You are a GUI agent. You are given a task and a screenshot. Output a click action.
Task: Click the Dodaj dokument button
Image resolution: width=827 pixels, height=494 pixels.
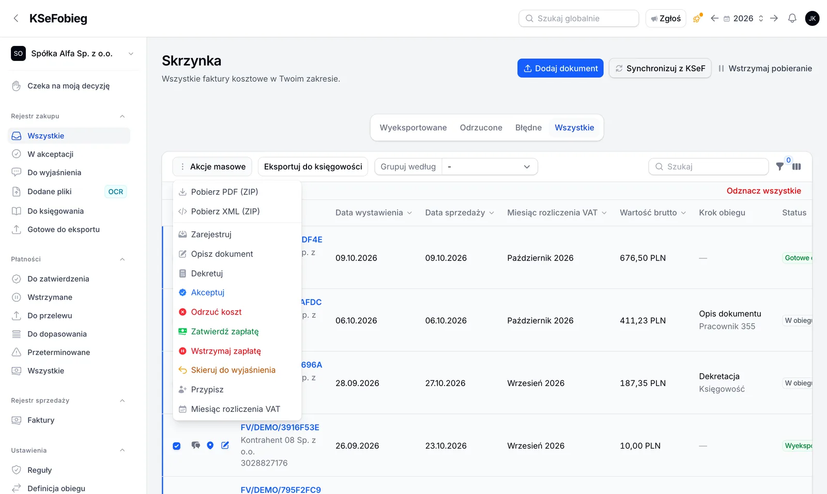pyautogui.click(x=560, y=68)
